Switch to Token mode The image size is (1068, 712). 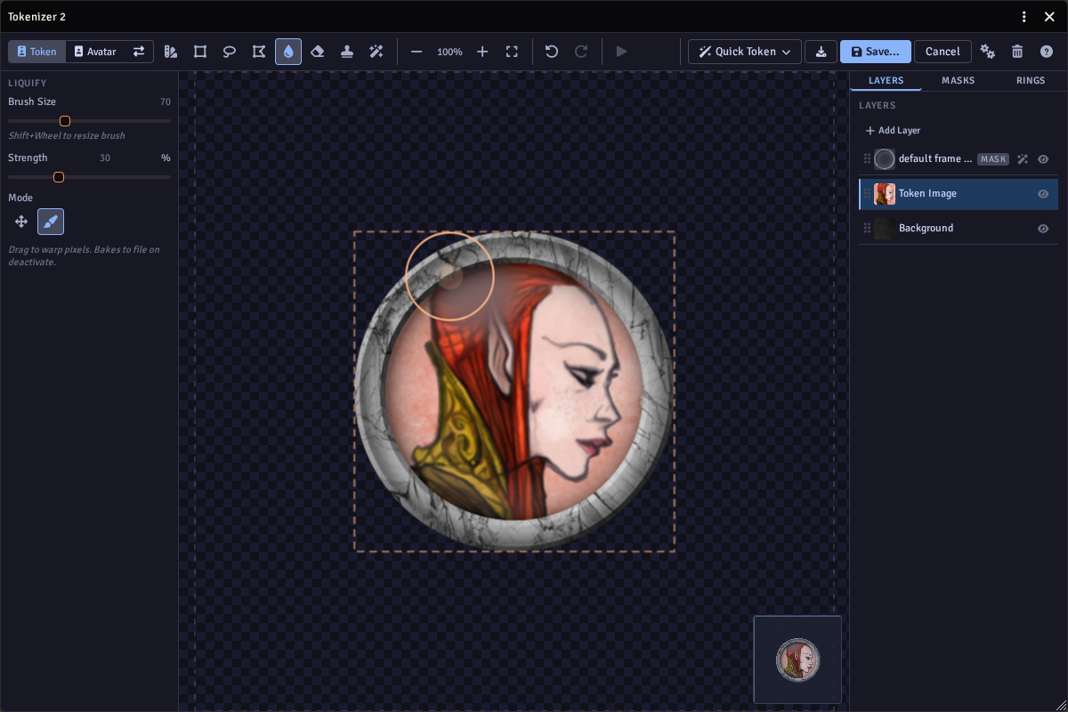coord(37,52)
